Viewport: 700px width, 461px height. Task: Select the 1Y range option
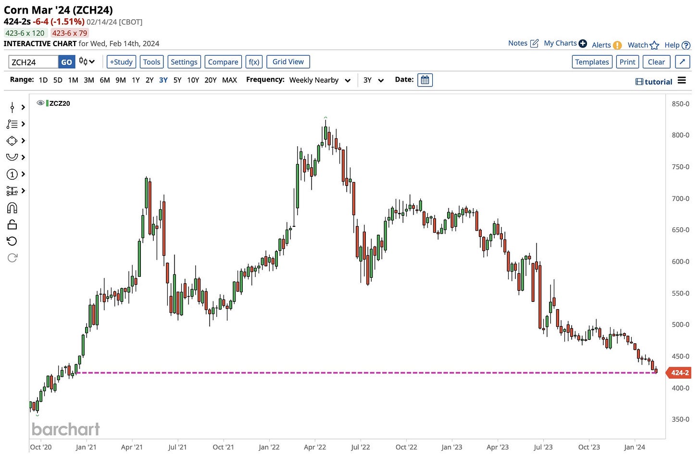click(x=136, y=80)
